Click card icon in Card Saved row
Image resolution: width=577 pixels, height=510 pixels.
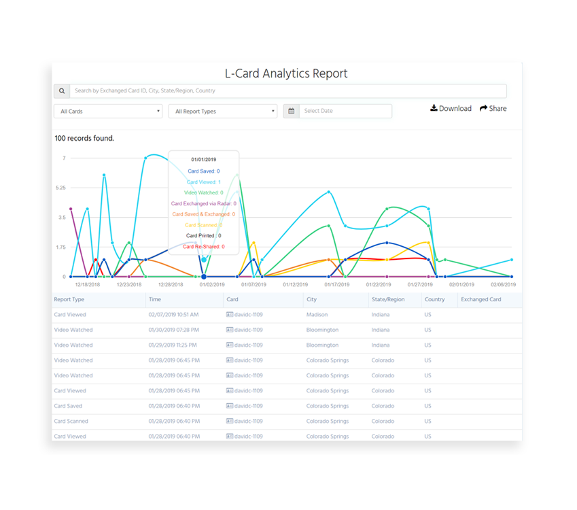(230, 406)
